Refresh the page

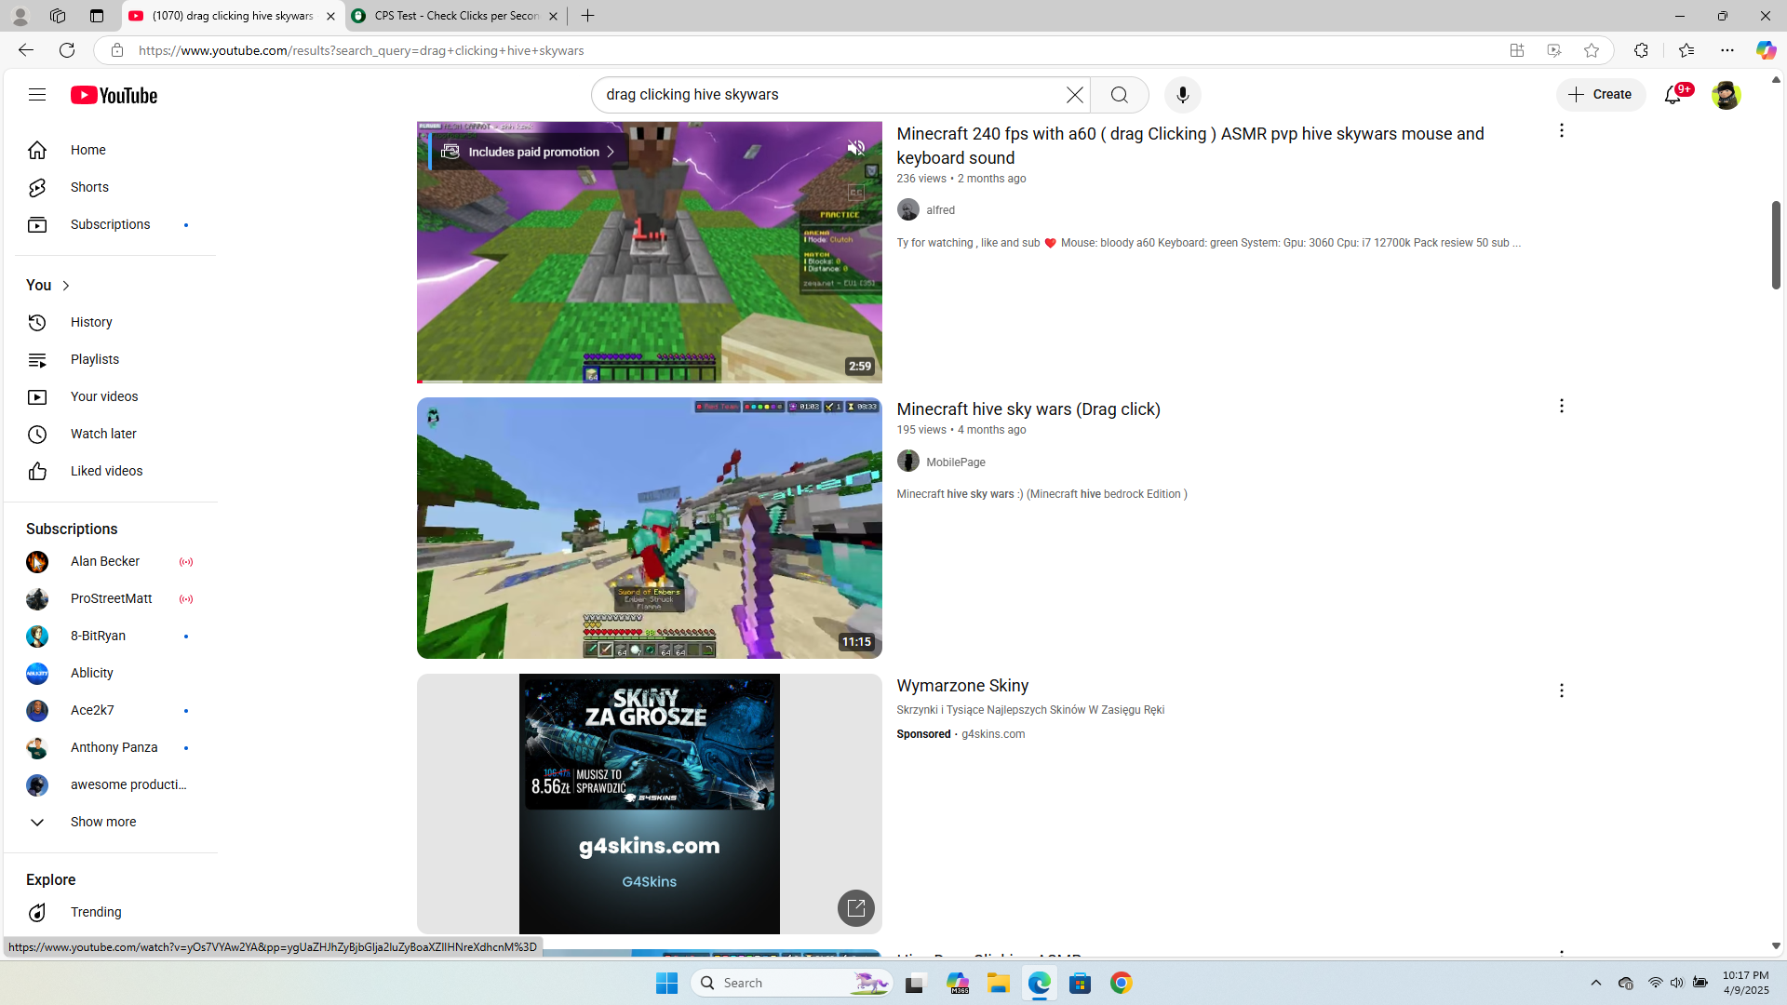click(x=67, y=50)
